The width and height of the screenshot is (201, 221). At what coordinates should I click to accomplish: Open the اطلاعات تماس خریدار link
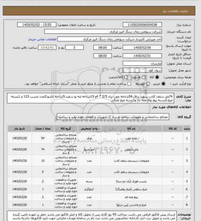click(x=42, y=39)
